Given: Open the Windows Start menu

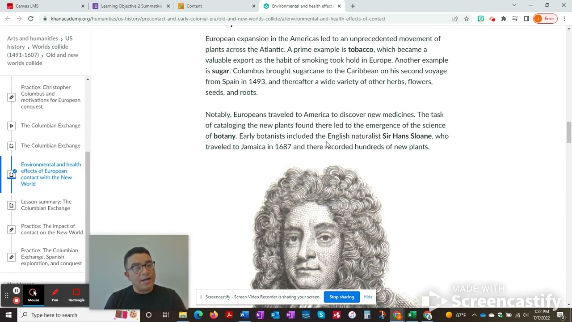Looking at the screenshot, I should 8,315.
